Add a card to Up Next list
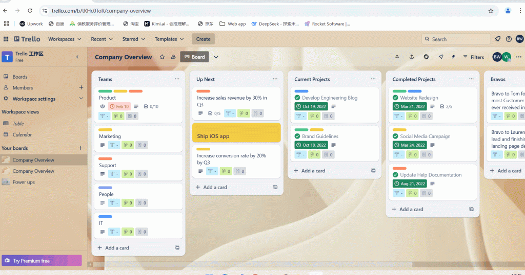 [211, 187]
